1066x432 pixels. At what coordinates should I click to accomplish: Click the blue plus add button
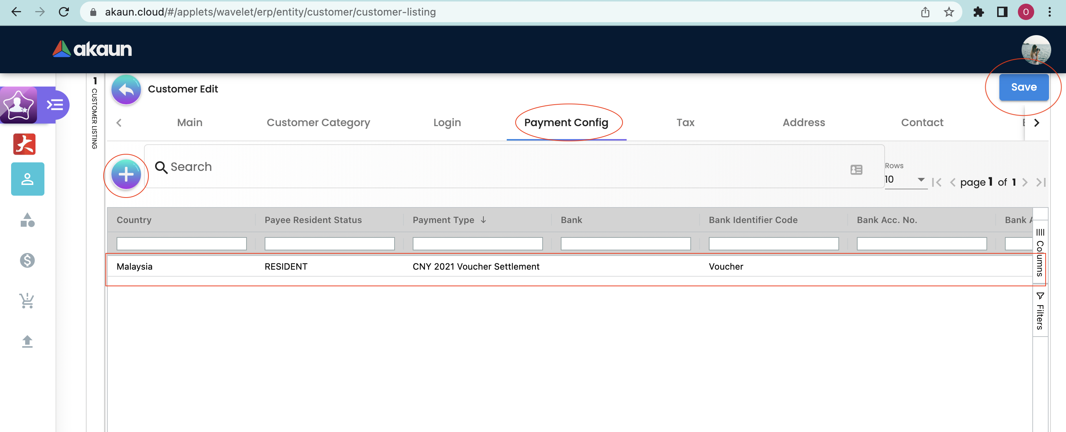(126, 175)
